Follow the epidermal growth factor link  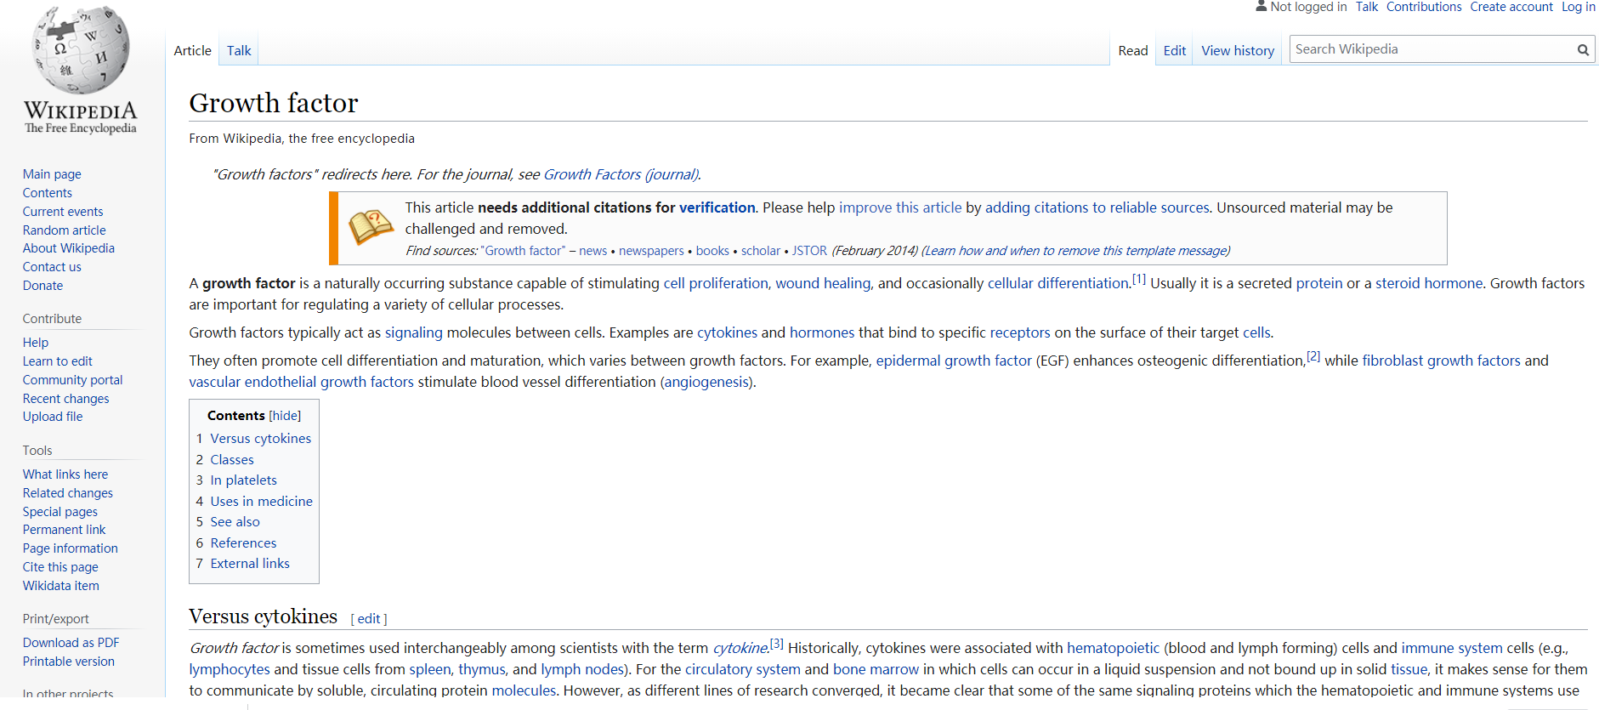[x=953, y=361]
